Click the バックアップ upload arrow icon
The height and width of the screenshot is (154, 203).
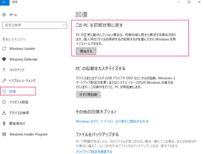coord(4,70)
